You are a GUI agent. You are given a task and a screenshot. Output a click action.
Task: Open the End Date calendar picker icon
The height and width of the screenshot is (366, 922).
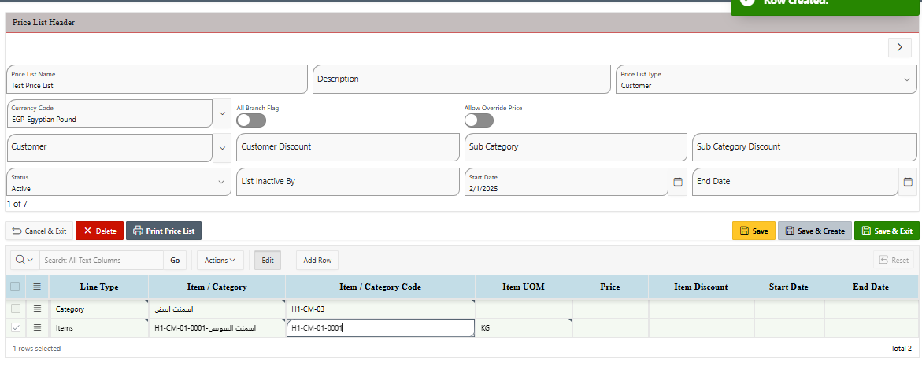point(907,182)
